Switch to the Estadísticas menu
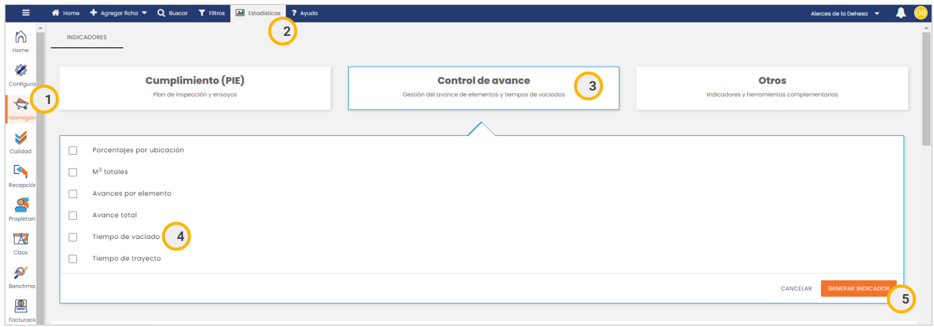 [258, 13]
